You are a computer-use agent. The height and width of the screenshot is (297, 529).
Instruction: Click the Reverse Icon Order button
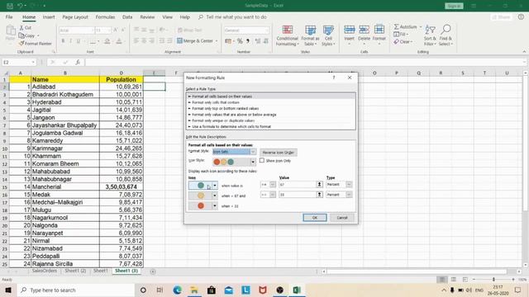(279, 153)
